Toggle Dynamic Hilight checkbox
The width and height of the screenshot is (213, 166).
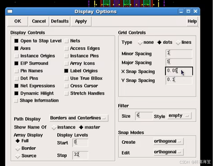(x=16, y=93)
